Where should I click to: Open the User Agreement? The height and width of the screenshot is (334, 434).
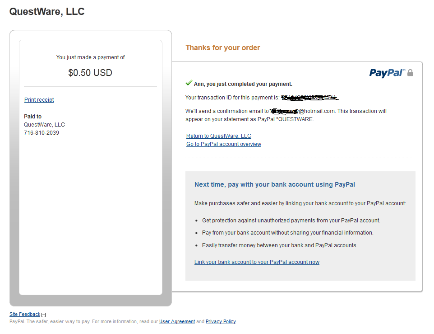pos(177,321)
